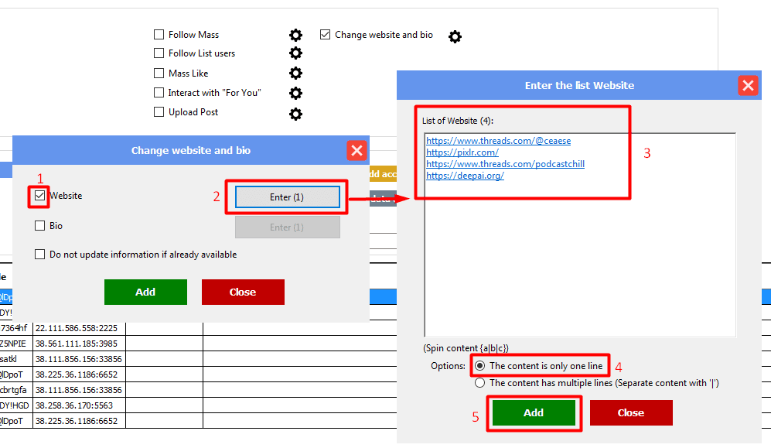Click red Close button in Change website dialog
Screen dimensions: 771x448
[x=243, y=292]
